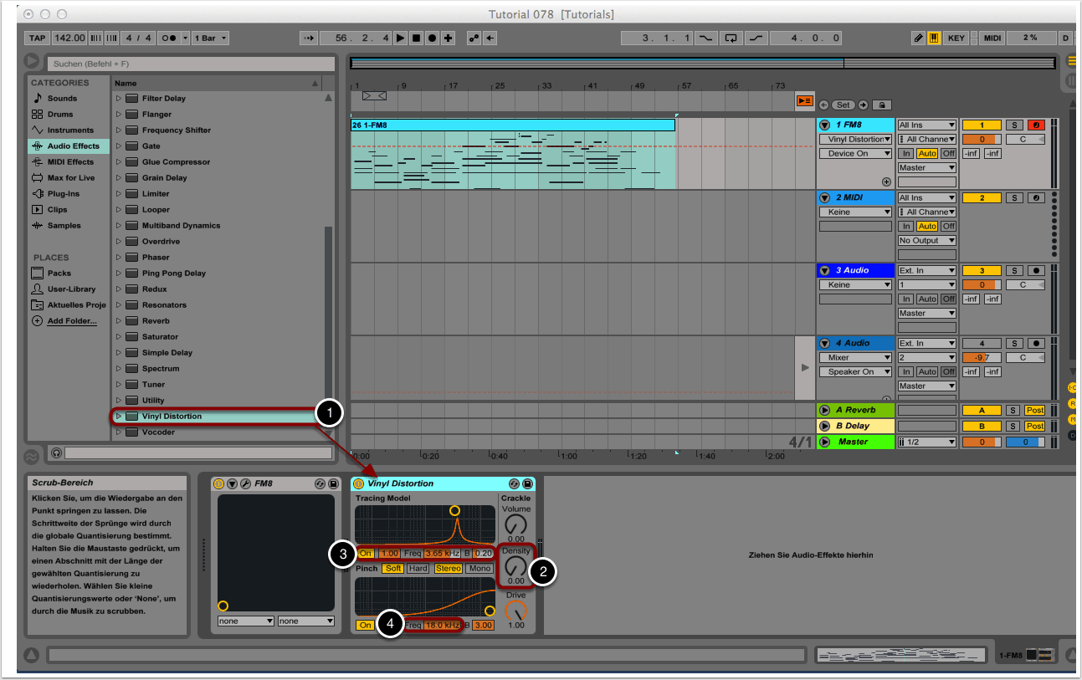Arm the 1 FM8 track for recording

coord(1037,125)
